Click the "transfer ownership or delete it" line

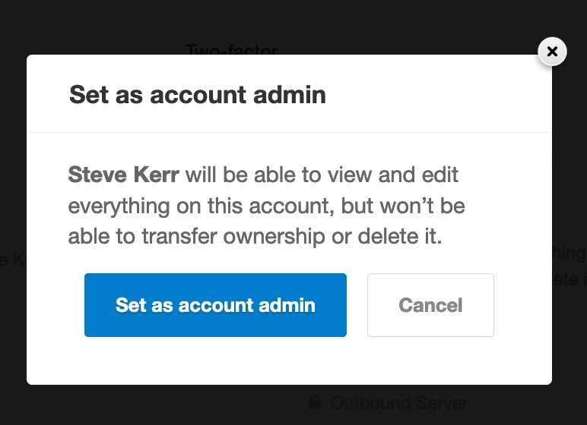coord(255,236)
